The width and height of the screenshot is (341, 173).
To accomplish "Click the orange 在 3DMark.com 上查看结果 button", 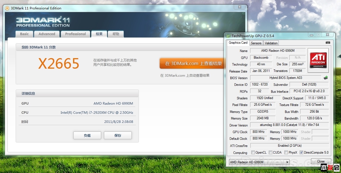I will tap(191, 63).
